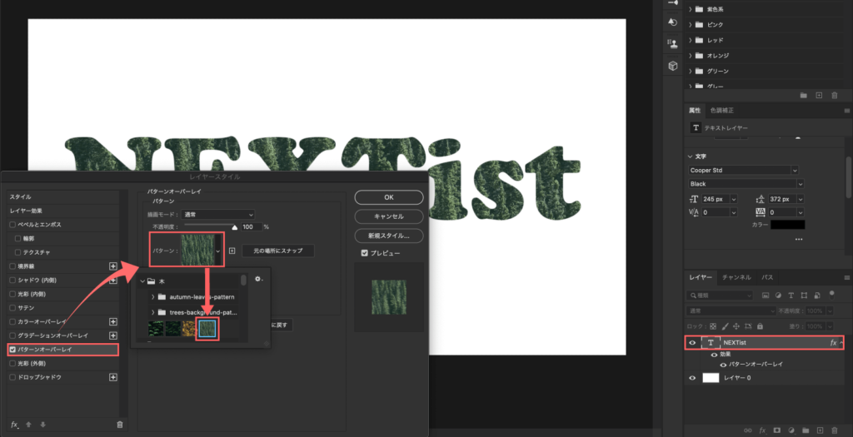This screenshot has width=853, height=437.
Task: Click new swatch plus icon in Swatches panel
Action: [819, 95]
